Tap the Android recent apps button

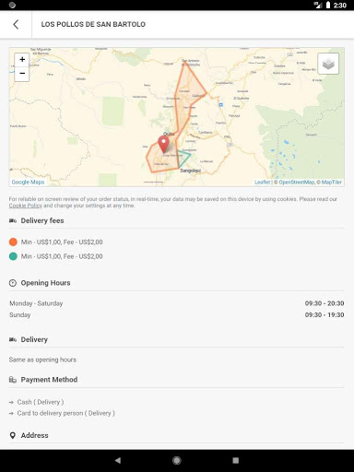236,460
